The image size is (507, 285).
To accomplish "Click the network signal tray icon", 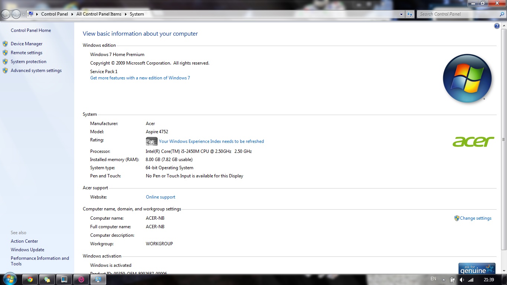I will [x=471, y=280].
